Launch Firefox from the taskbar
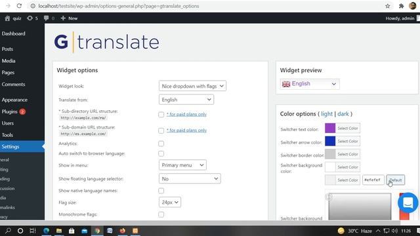The image size is (420, 236). pyautogui.click(x=123, y=231)
